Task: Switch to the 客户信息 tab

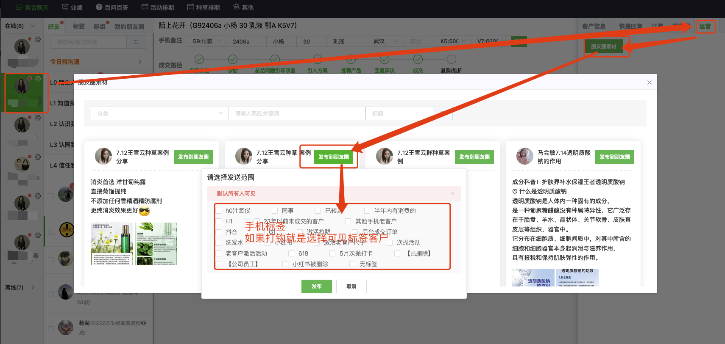Action: tap(594, 26)
